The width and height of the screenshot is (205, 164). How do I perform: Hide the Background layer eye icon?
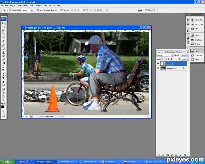[158, 68]
